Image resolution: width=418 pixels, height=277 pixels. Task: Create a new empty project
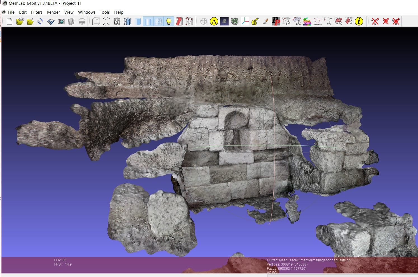tap(10, 21)
